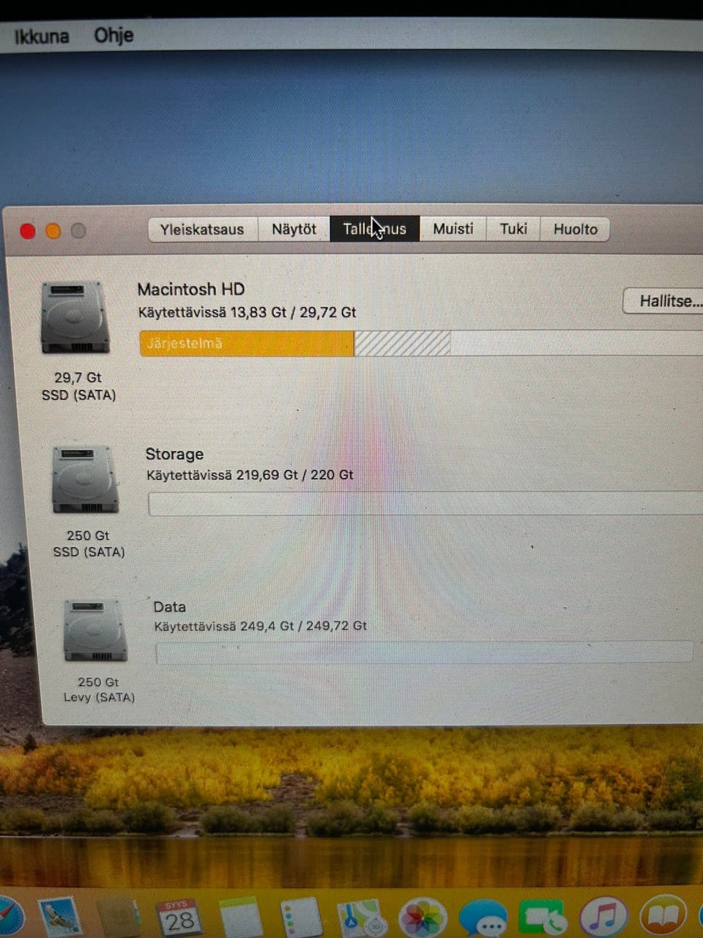Viewport: 703px width, 938px height.
Task: Close the system information window
Action: click(28, 232)
